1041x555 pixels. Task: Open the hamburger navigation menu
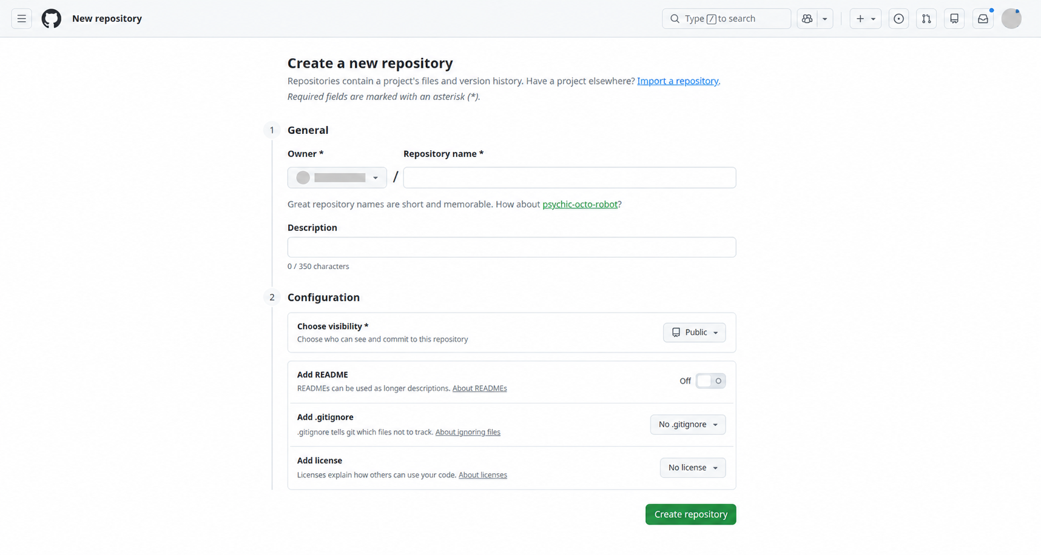[x=21, y=19]
